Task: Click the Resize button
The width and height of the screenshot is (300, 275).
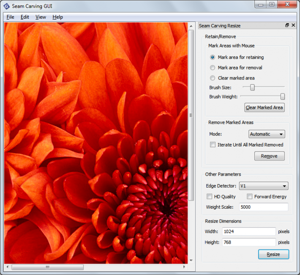Action: point(273,254)
